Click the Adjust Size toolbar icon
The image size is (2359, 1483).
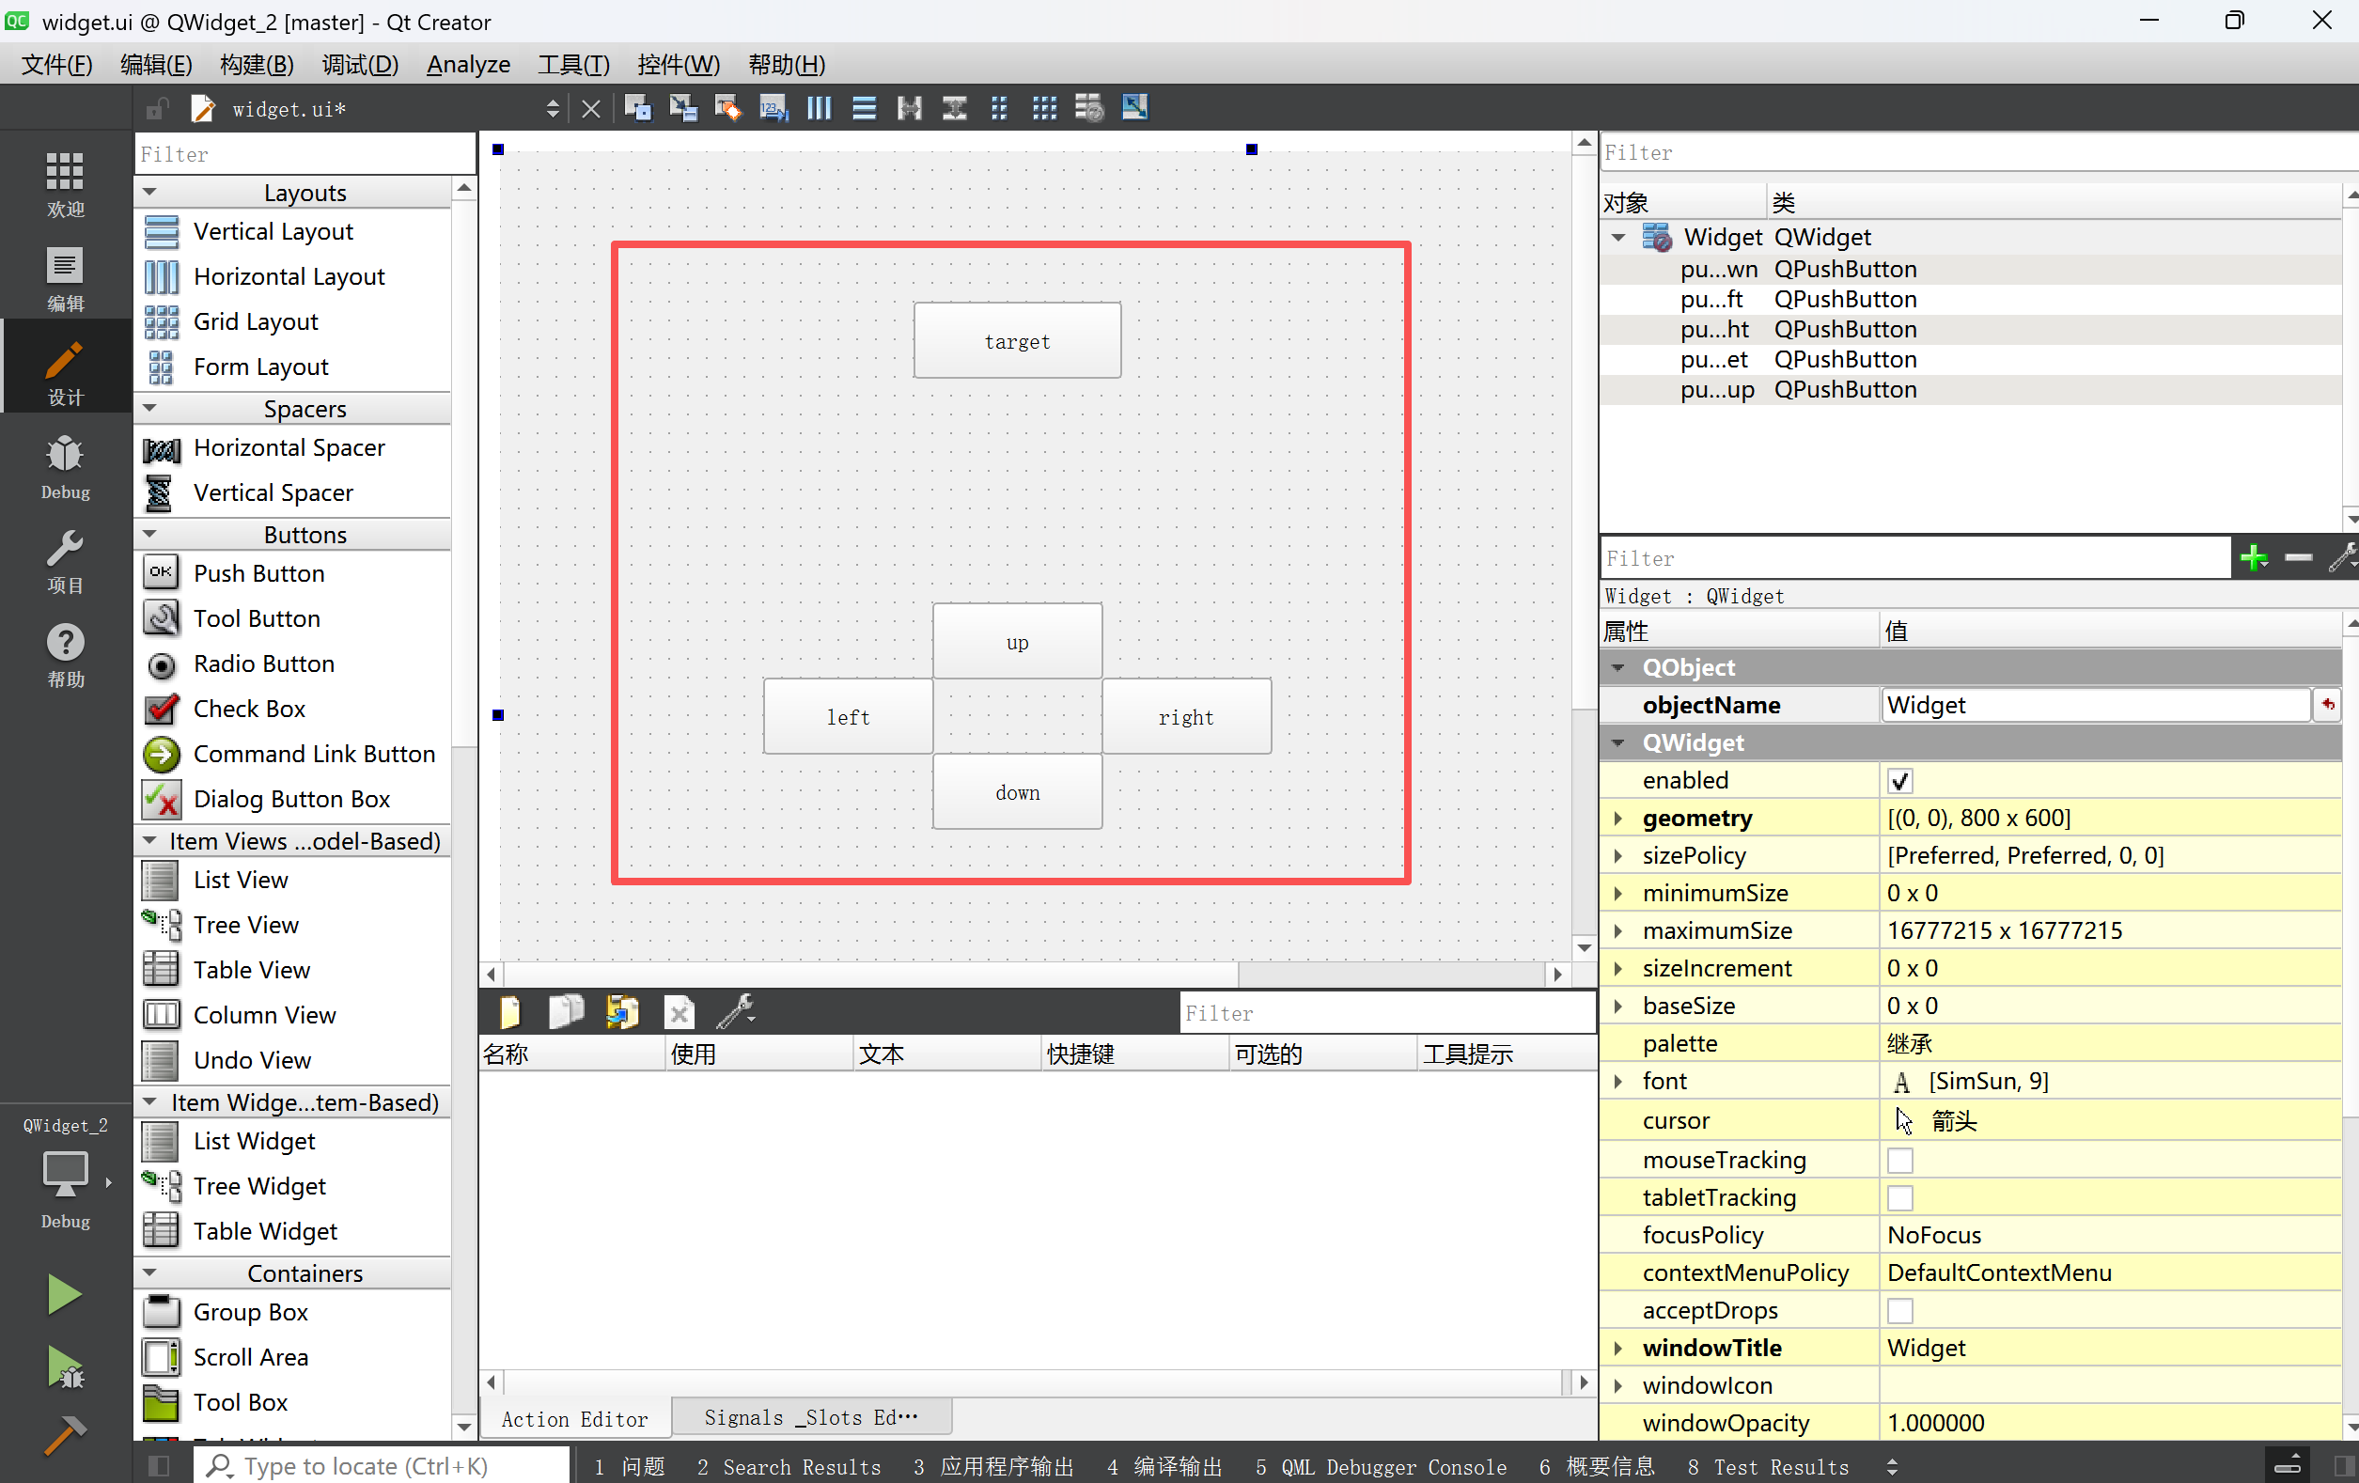1134,108
